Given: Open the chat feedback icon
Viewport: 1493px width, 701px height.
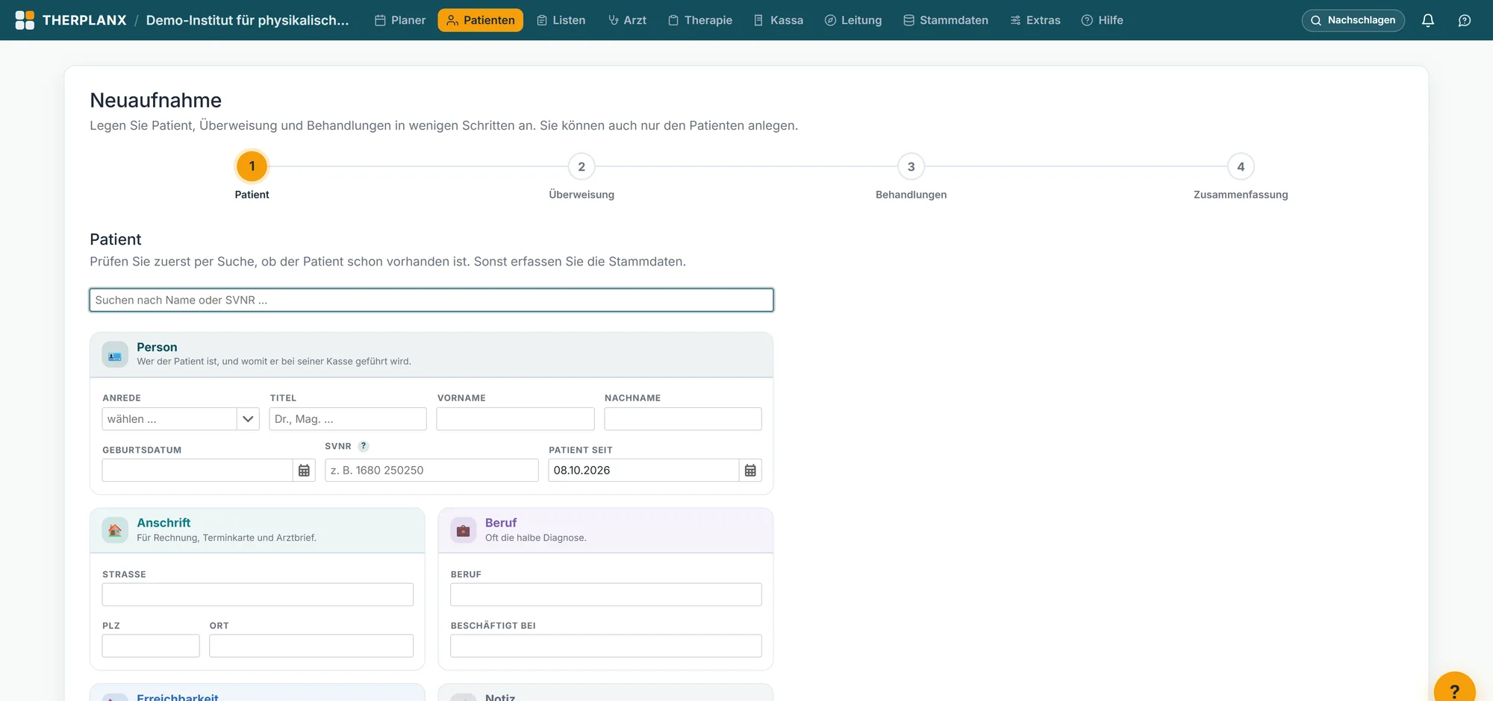Looking at the screenshot, I should coord(1465,20).
